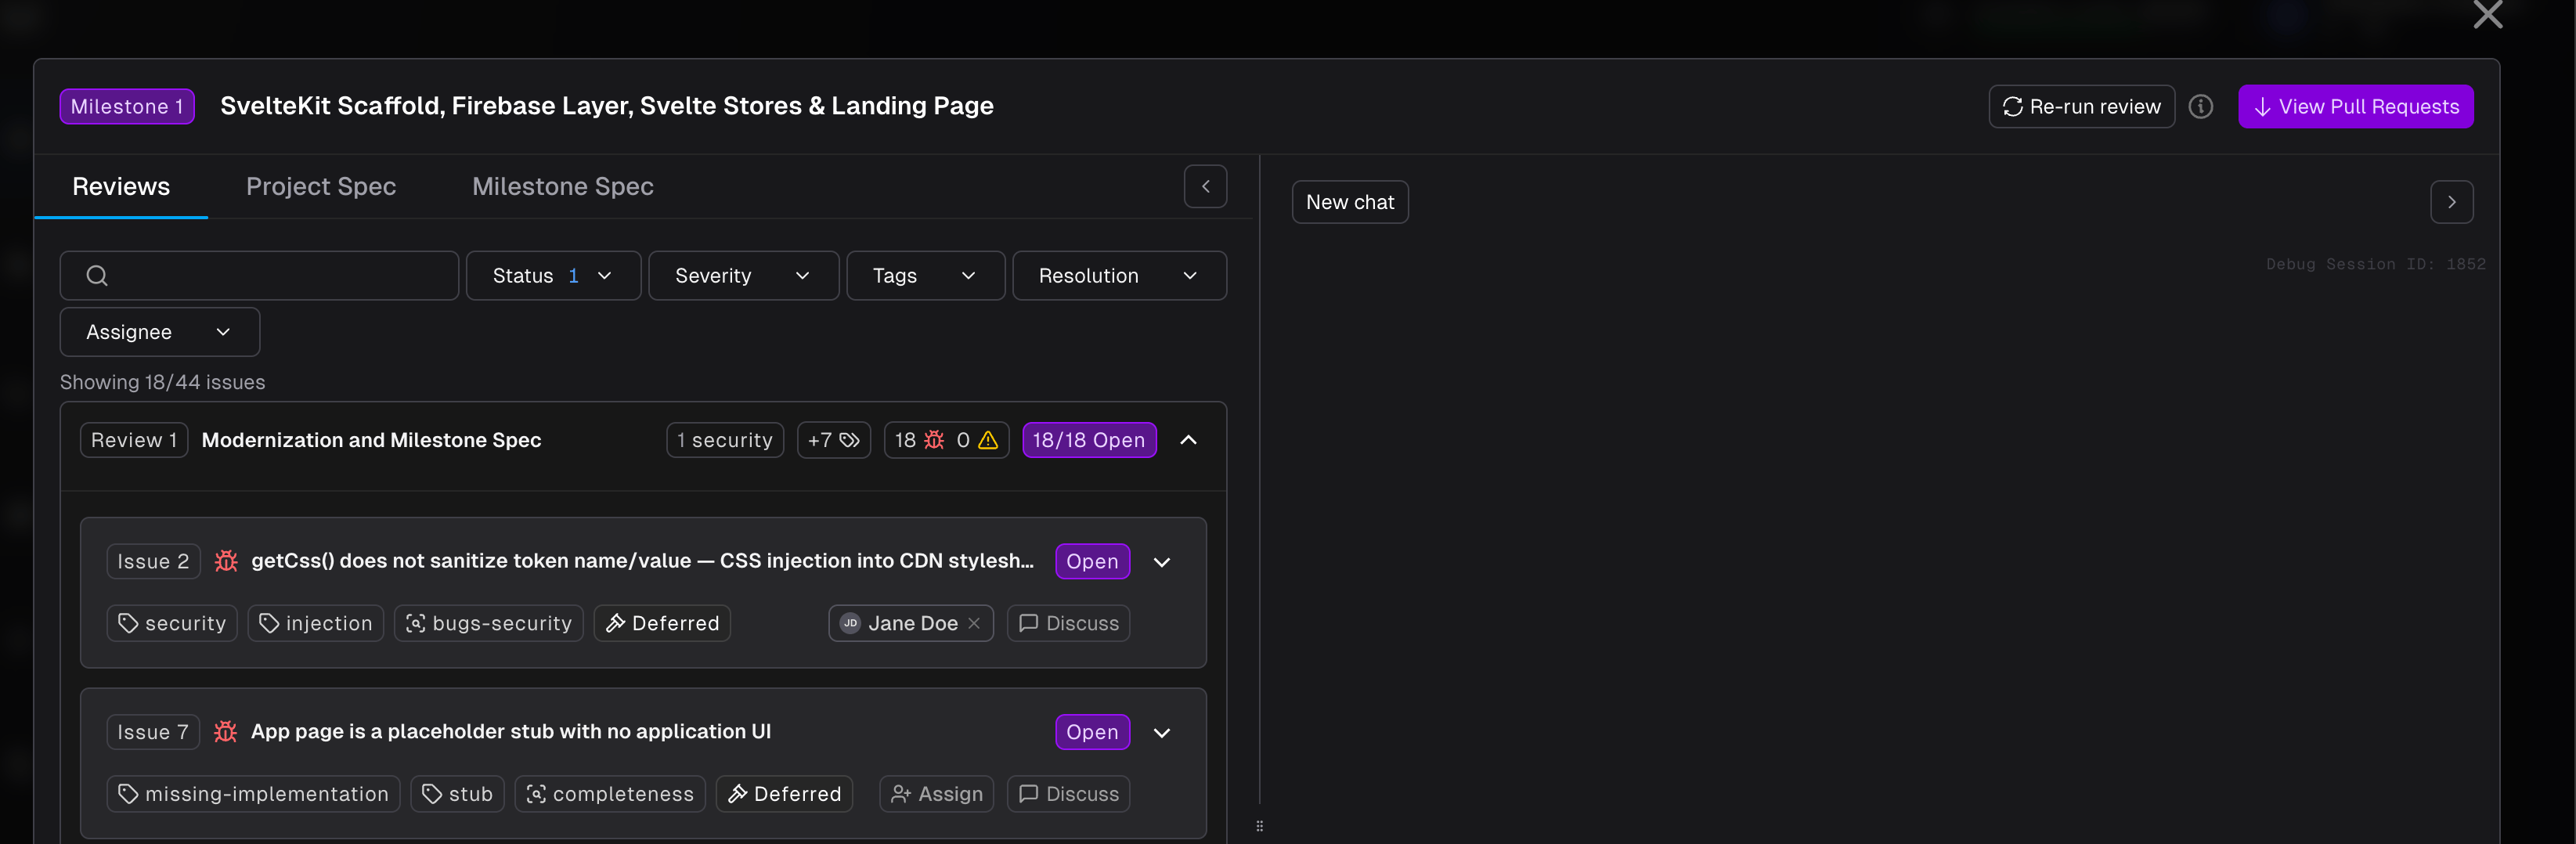Click the panel resize grip handle
2576x844 pixels.
coord(1259,826)
